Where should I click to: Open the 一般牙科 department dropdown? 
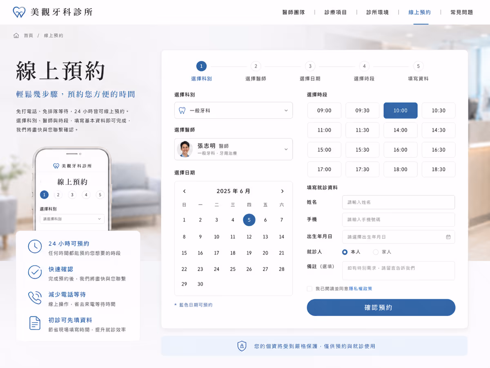(234, 110)
